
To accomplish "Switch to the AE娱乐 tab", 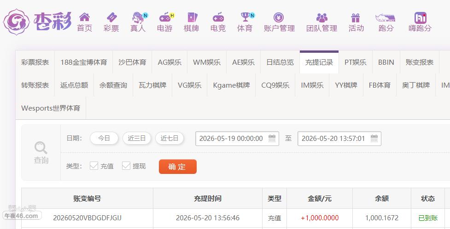I will (243, 62).
